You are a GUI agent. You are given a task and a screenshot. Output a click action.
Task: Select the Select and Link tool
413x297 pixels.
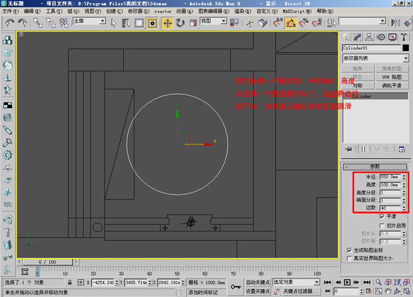[38, 23]
